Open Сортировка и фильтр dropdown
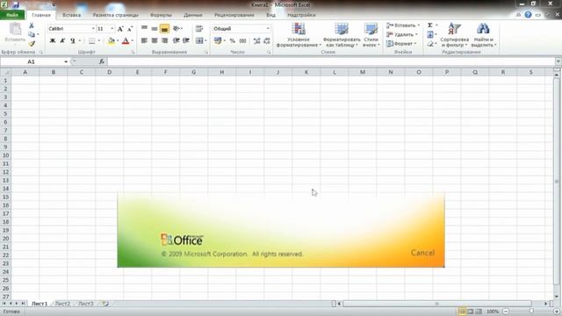562x316 pixels. tap(455, 35)
